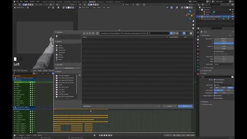Open Pictures in System list

tap(61, 57)
